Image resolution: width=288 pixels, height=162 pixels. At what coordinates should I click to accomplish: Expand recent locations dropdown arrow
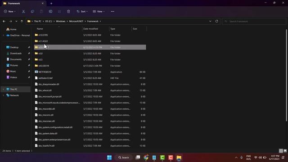pos(16,21)
